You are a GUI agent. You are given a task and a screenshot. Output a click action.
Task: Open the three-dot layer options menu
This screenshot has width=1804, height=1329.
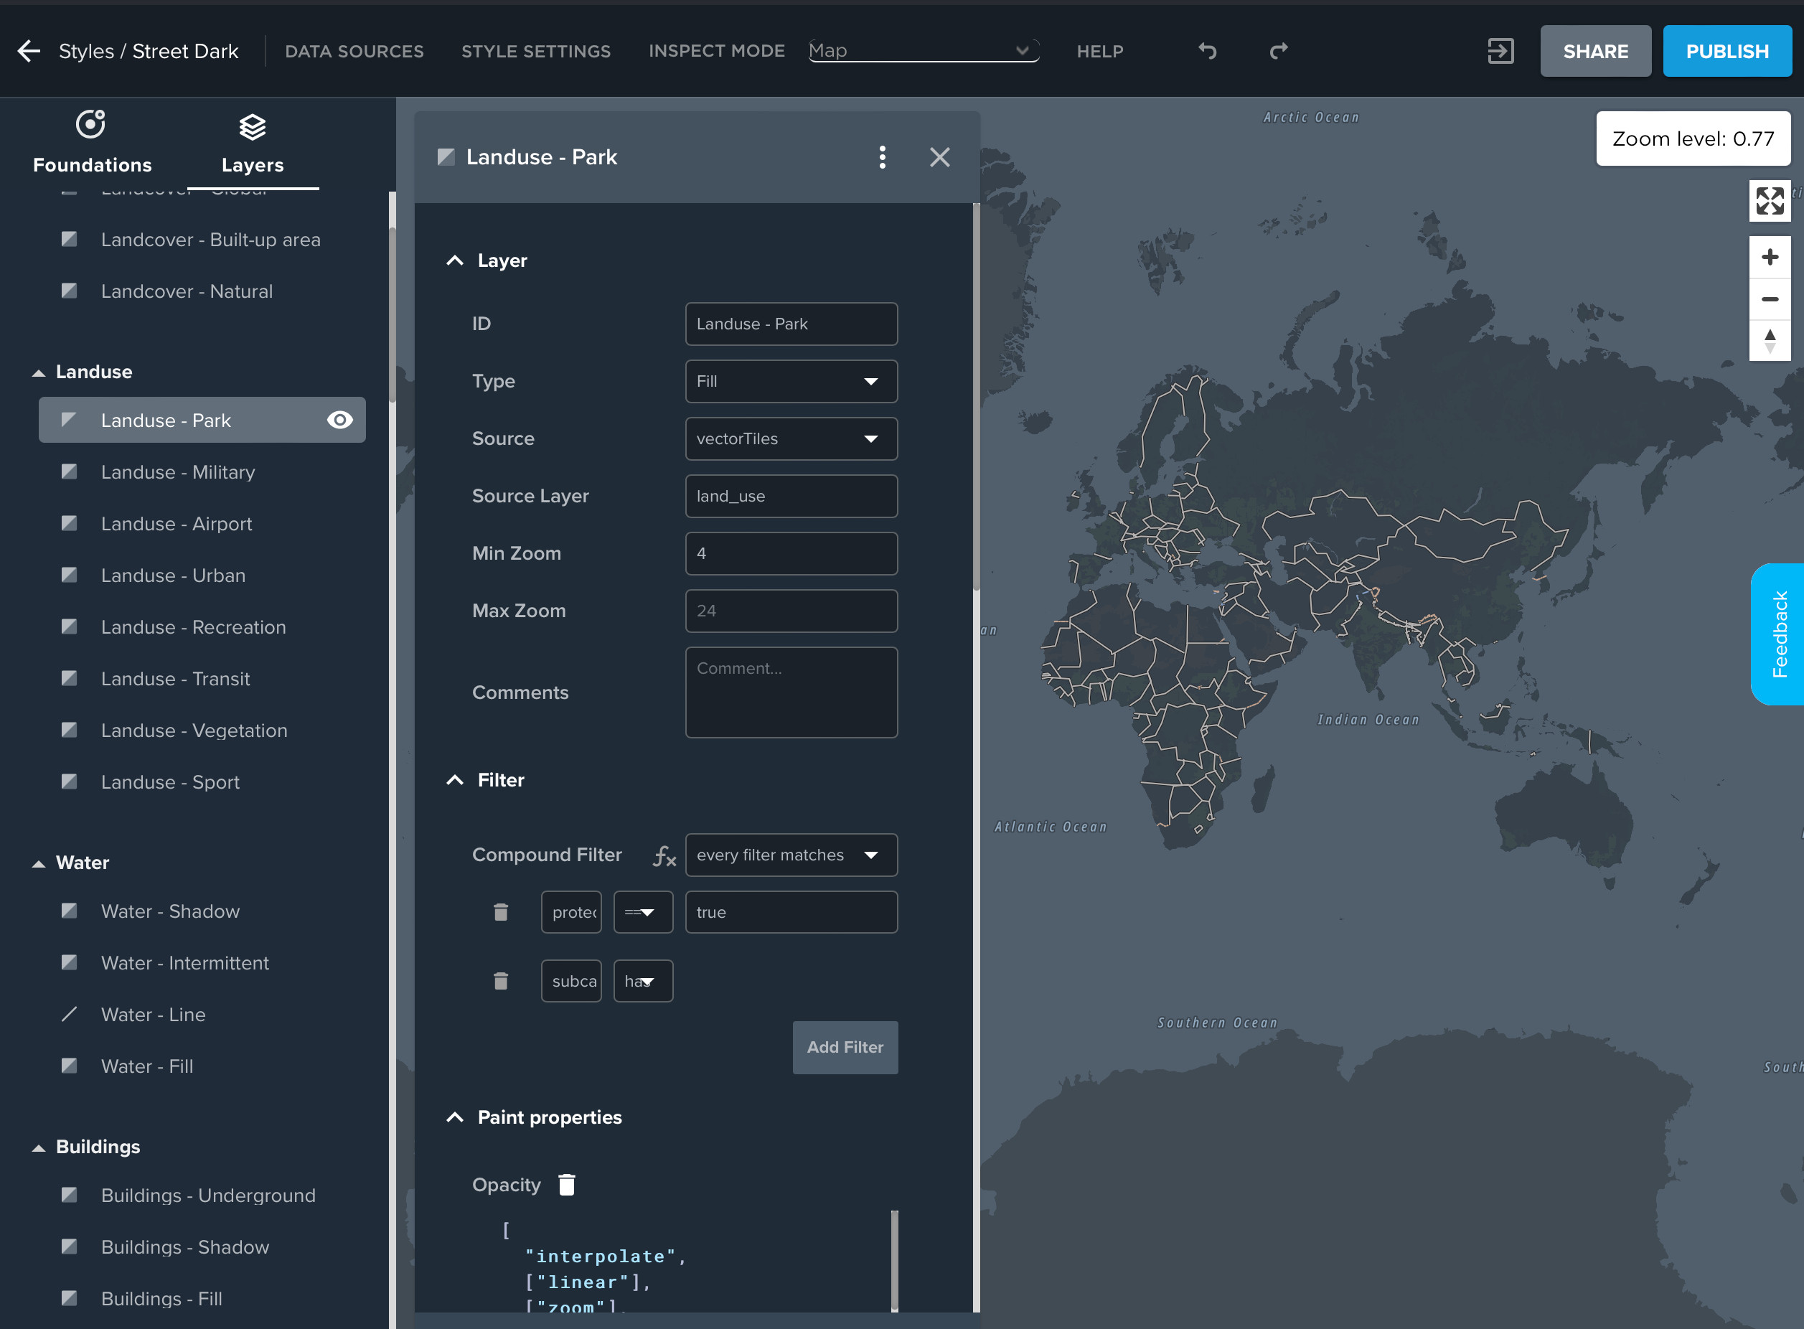(x=883, y=158)
